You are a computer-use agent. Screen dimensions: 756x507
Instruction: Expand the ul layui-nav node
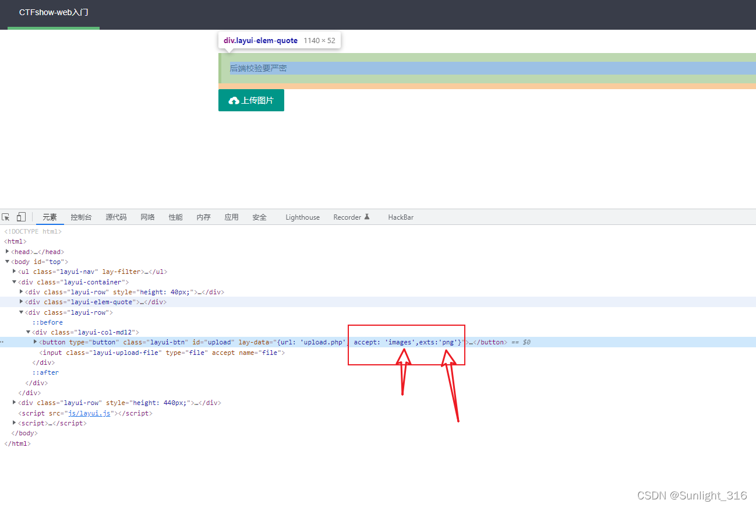(14, 271)
